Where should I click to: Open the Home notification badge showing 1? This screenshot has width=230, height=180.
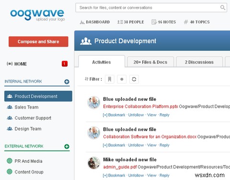(65, 64)
